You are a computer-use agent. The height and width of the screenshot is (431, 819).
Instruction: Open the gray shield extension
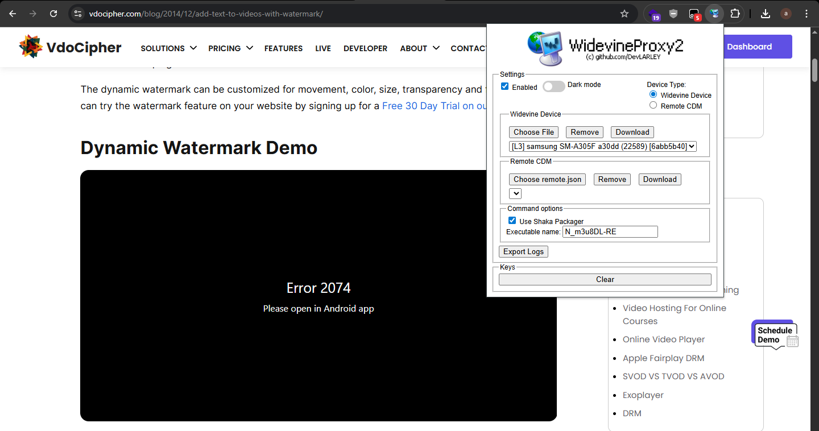coord(673,14)
